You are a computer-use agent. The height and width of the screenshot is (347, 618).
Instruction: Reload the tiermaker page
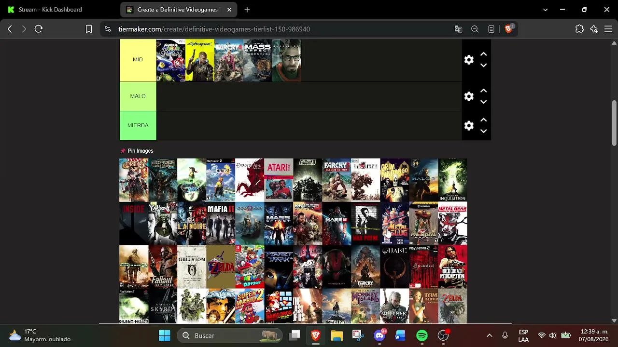[x=39, y=29]
